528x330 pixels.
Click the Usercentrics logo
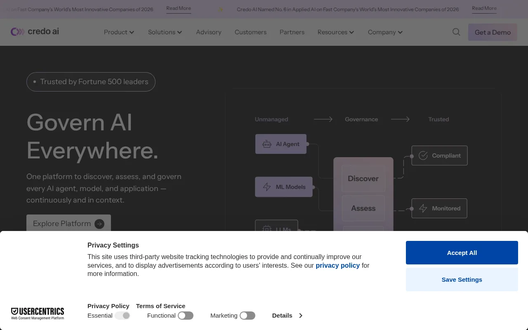click(x=38, y=313)
